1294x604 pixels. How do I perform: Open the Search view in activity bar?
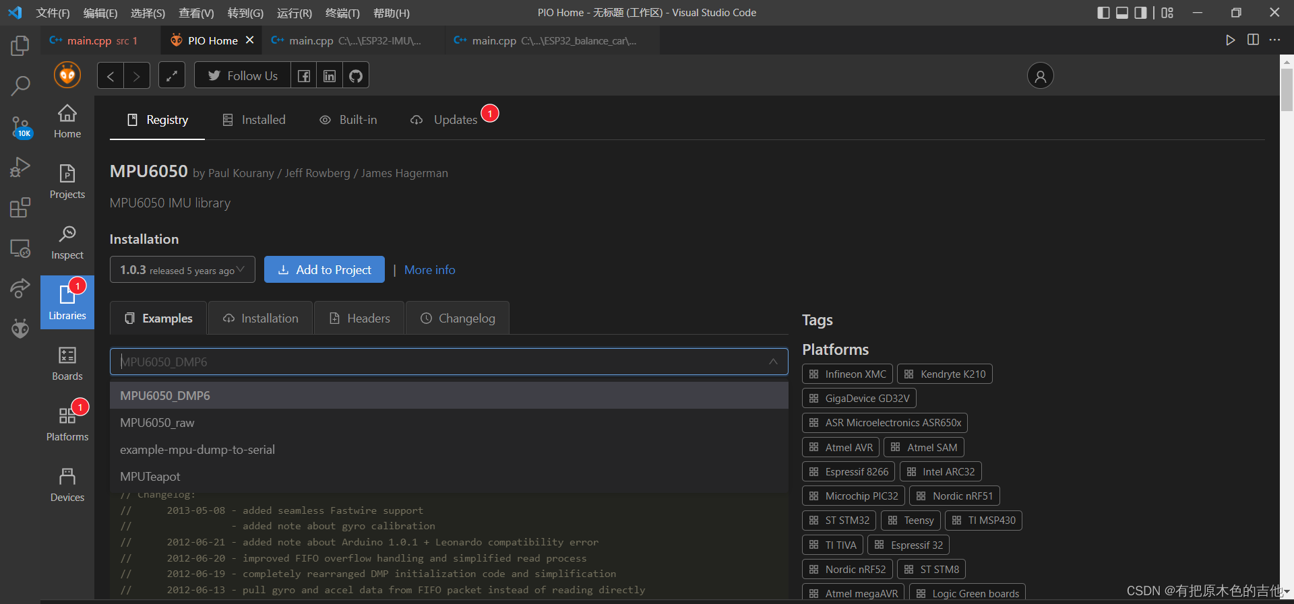point(20,86)
